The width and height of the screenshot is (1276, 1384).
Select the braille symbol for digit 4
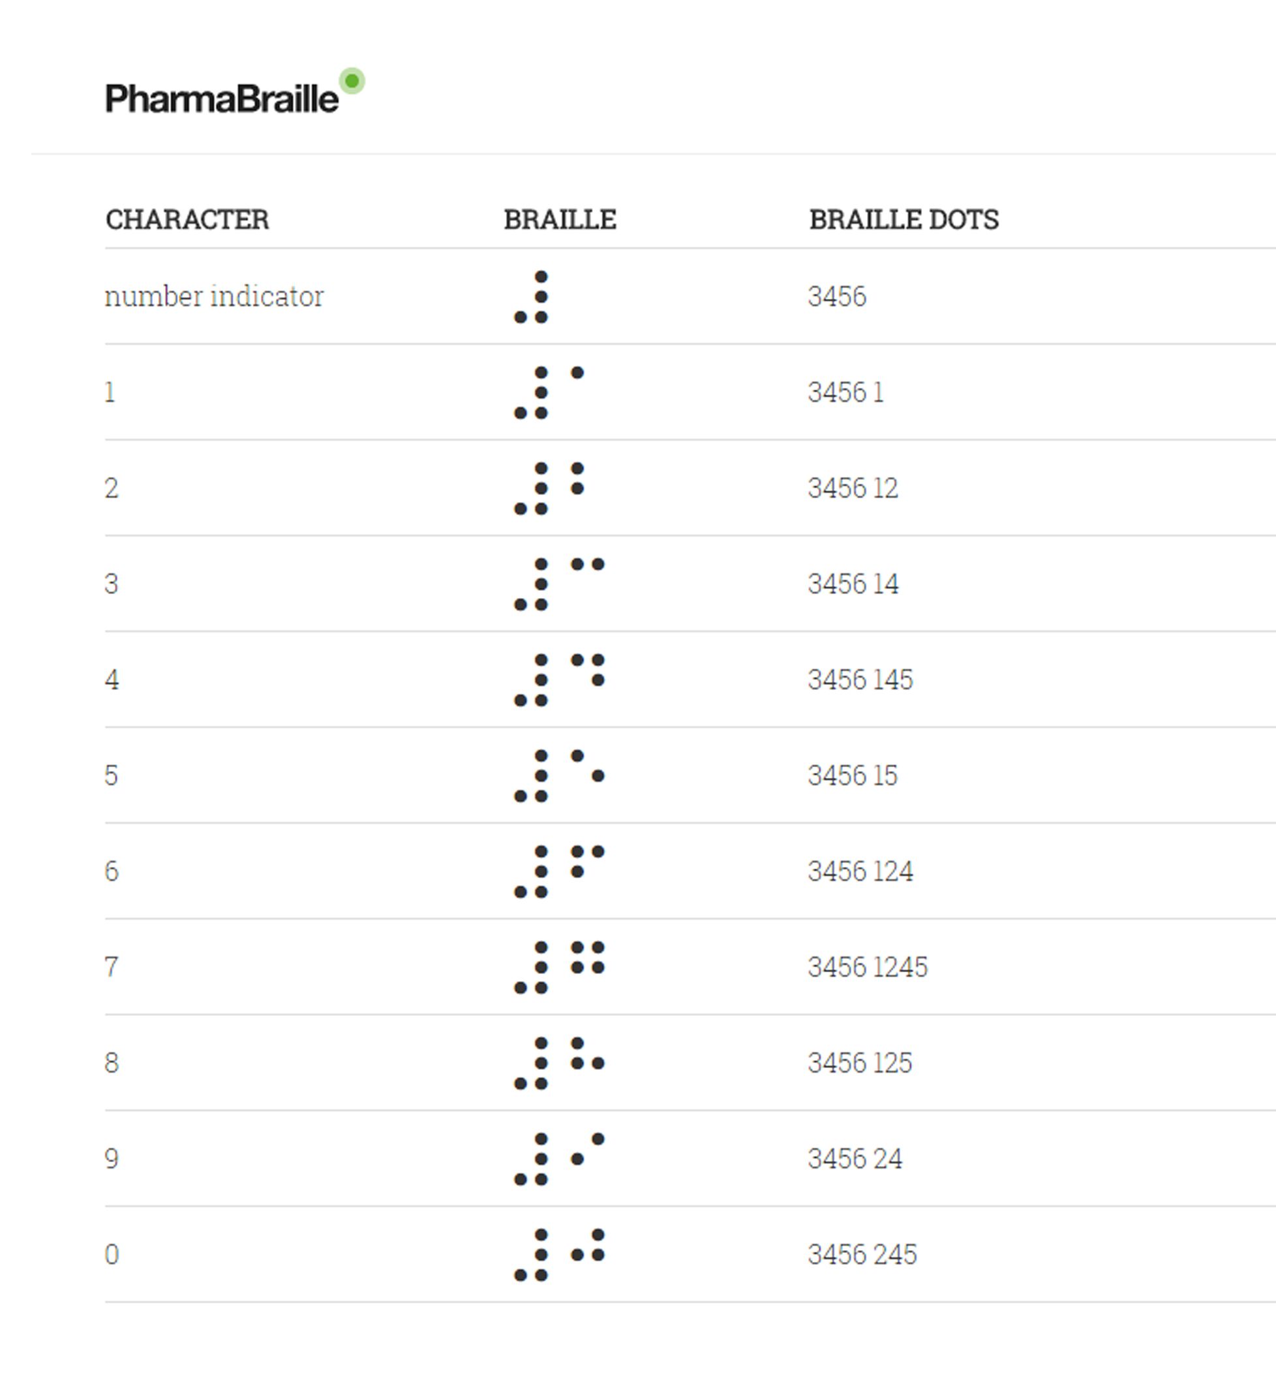tap(558, 680)
